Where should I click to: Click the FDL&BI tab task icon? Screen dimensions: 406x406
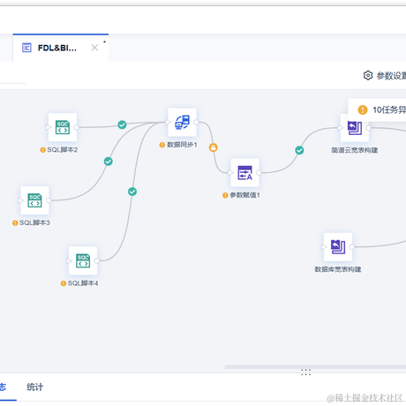click(26, 48)
